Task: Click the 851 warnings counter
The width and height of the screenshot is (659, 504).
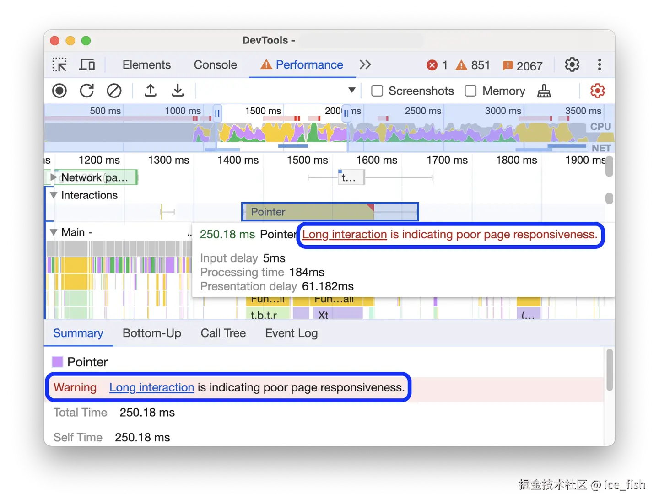Action: click(x=473, y=65)
